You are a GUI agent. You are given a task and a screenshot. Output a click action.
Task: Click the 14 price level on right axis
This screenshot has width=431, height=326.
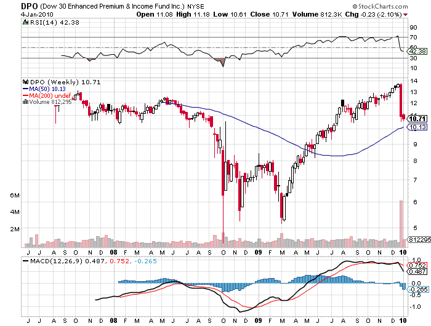point(414,81)
